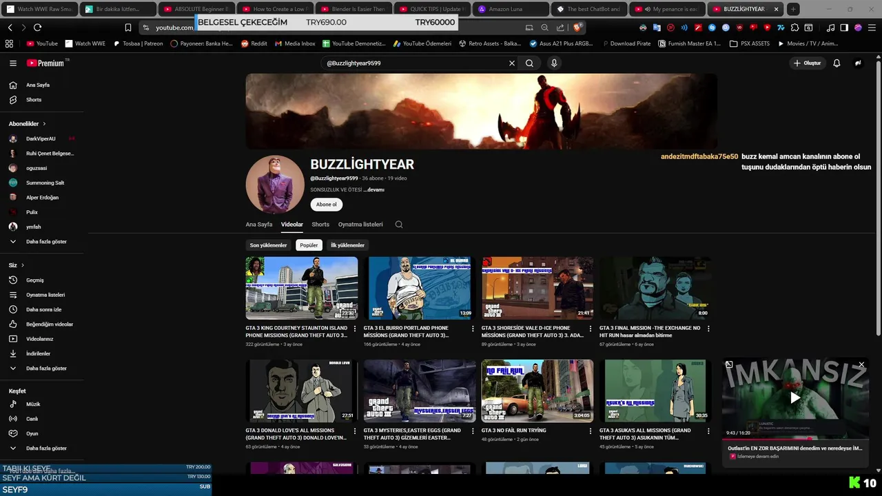This screenshot has height=496, width=882.
Task: Open the Abonelikler section chevron
Action: tap(45, 124)
